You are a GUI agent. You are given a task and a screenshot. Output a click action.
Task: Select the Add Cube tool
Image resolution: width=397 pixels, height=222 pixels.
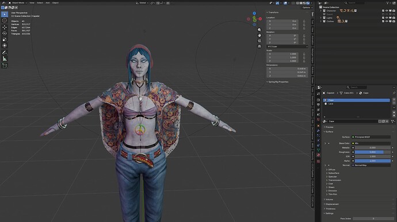pyautogui.click(x=5, y=65)
